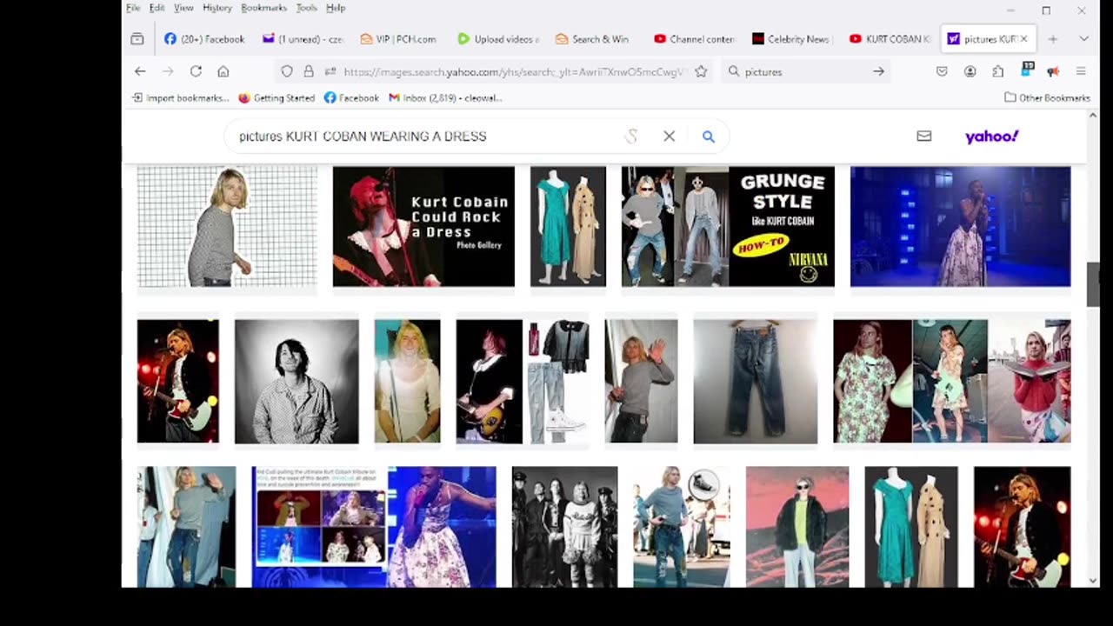Image resolution: width=1113 pixels, height=626 pixels.
Task: Open the History menu
Action: 217,8
